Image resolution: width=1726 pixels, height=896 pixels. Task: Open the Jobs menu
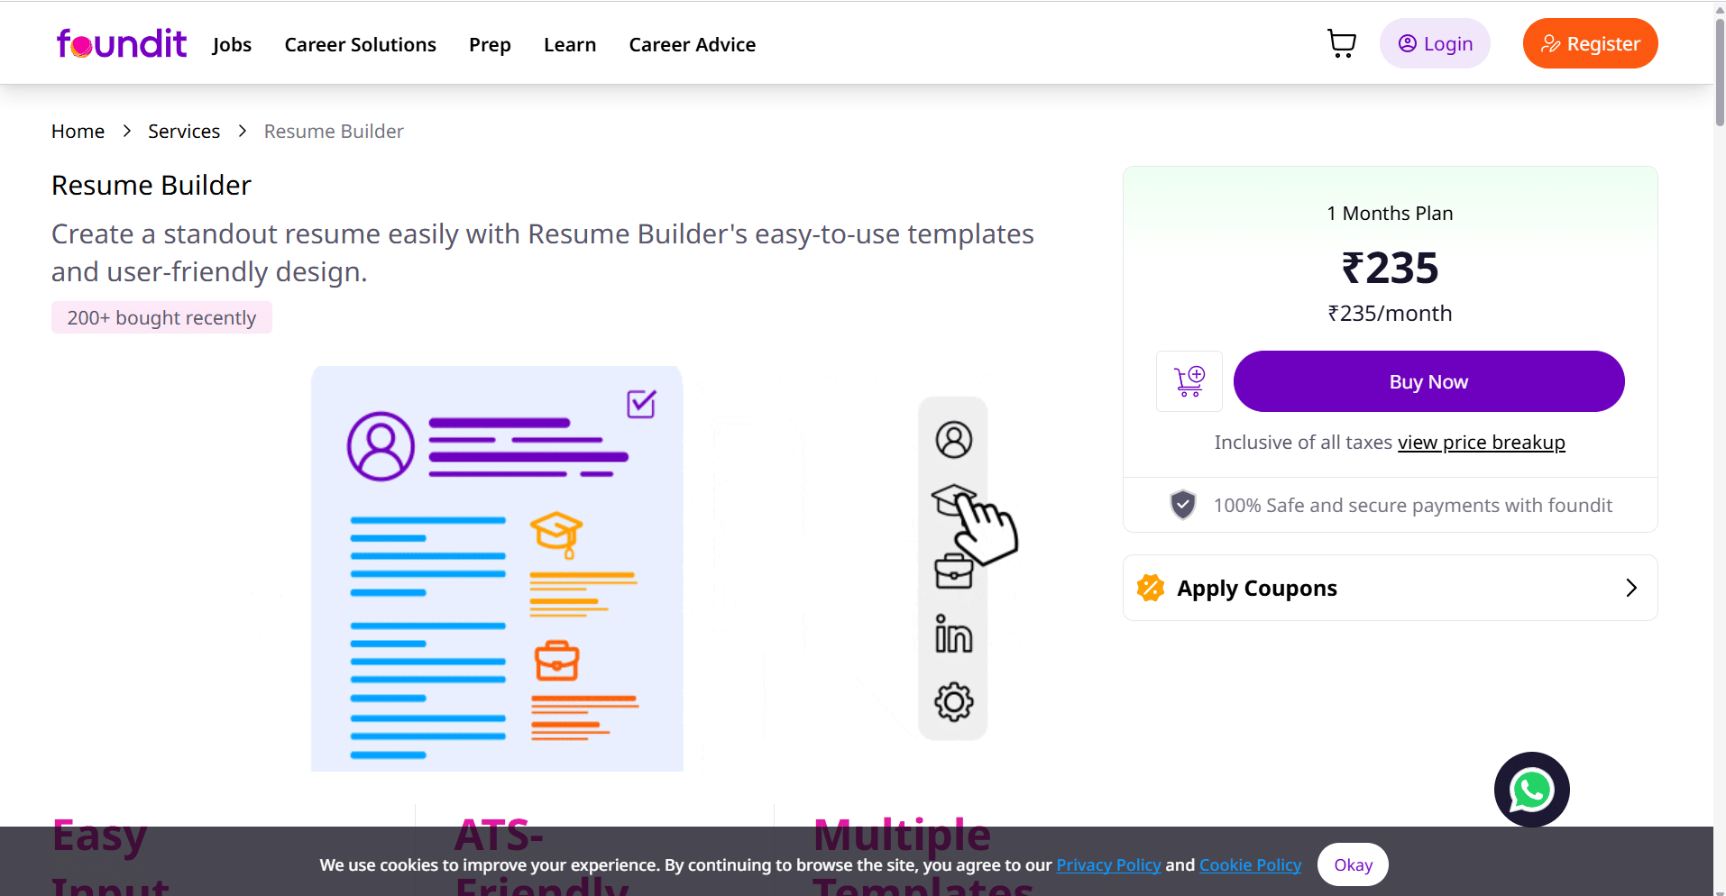click(232, 45)
